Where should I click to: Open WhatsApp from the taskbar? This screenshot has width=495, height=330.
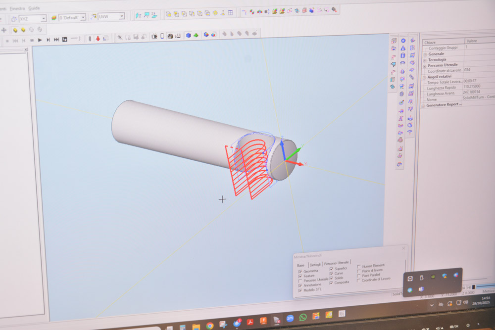[x=303, y=317]
